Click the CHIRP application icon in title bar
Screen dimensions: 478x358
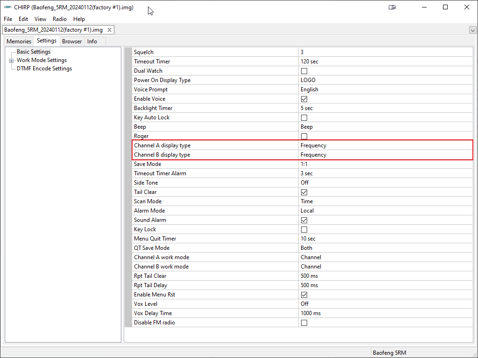[7, 7]
